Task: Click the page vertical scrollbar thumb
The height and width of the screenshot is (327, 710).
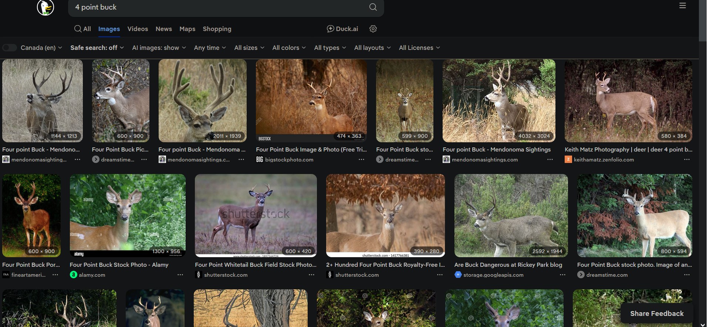Action: [703, 21]
